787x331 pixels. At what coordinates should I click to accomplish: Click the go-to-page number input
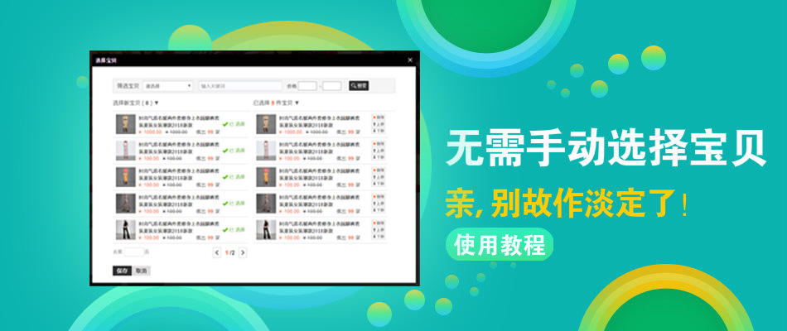134,252
